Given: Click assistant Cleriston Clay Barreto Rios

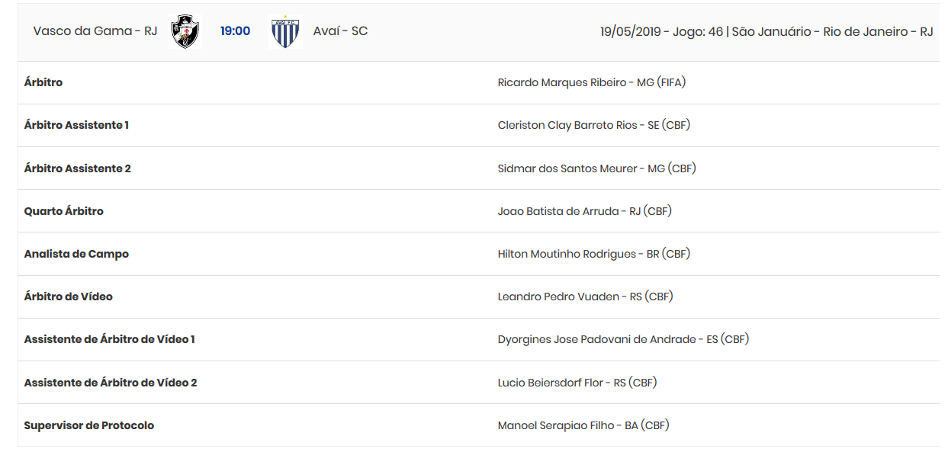Looking at the screenshot, I should [x=593, y=125].
